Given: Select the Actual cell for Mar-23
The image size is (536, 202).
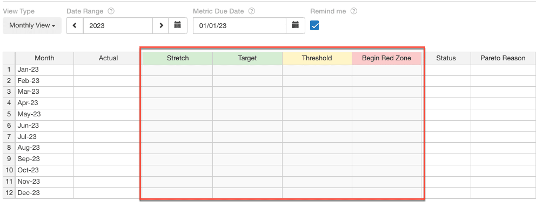Looking at the screenshot, I should pyautogui.click(x=108, y=92).
